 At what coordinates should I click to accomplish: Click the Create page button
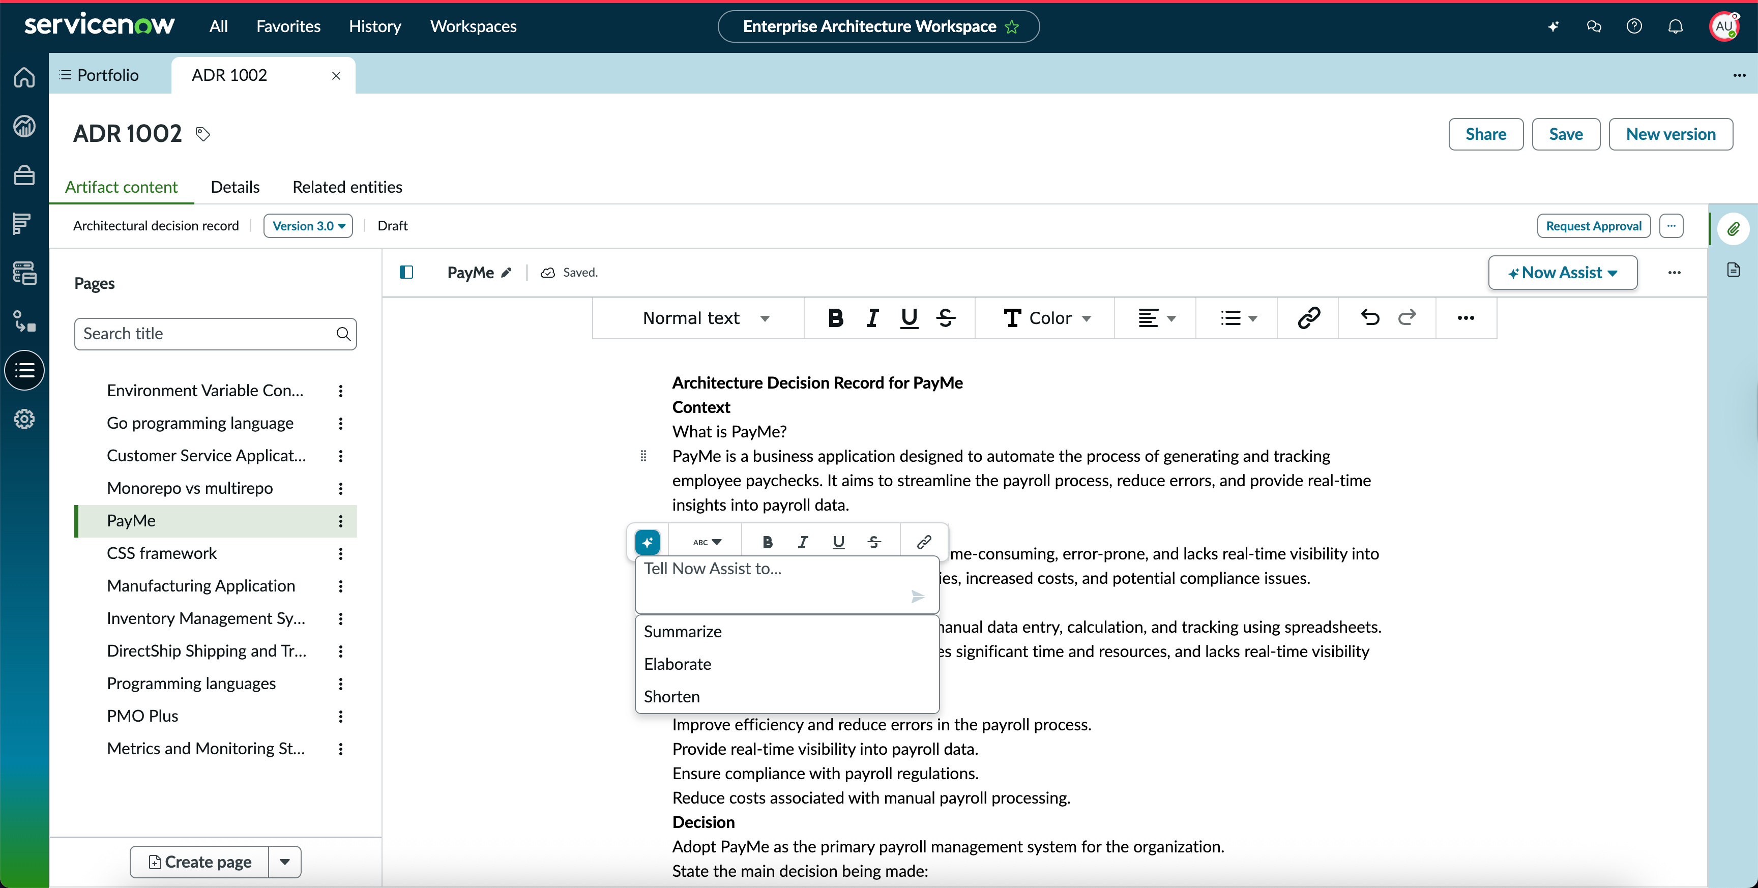coord(199,862)
